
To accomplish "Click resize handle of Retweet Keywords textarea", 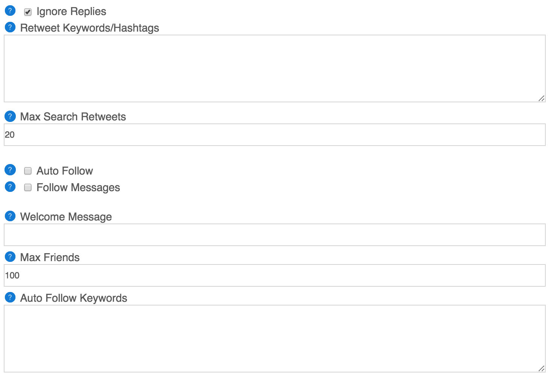I will point(542,99).
